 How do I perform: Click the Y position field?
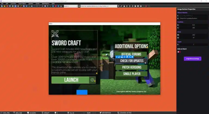[x=193, y=28]
